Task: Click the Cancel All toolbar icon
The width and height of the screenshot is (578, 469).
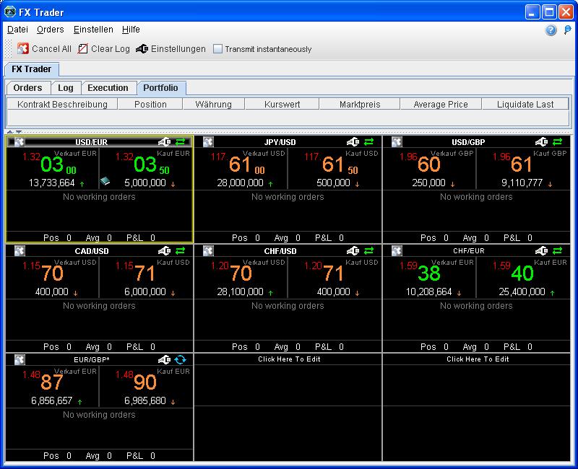Action: click(x=23, y=49)
